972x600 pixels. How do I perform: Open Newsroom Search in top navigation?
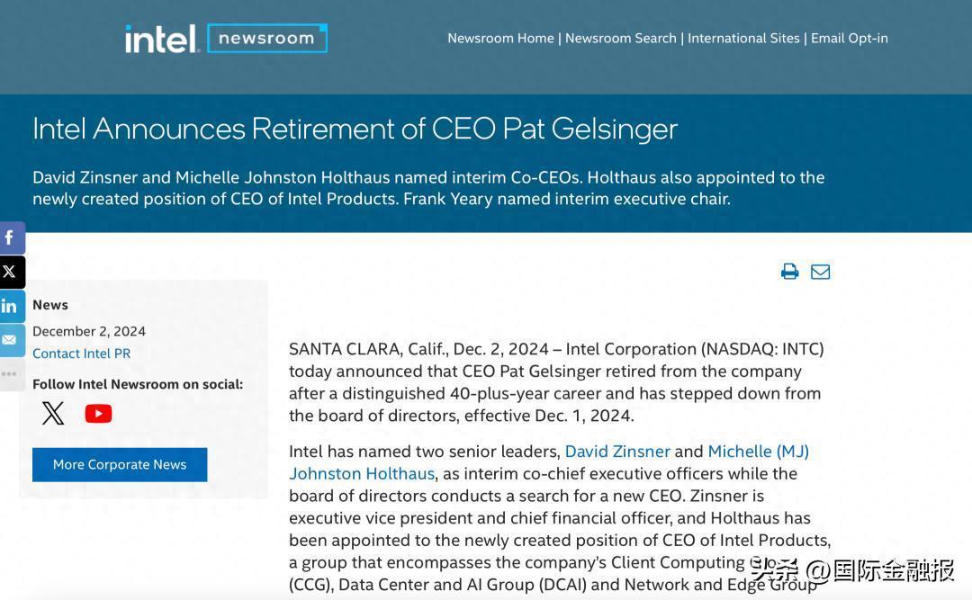point(620,39)
